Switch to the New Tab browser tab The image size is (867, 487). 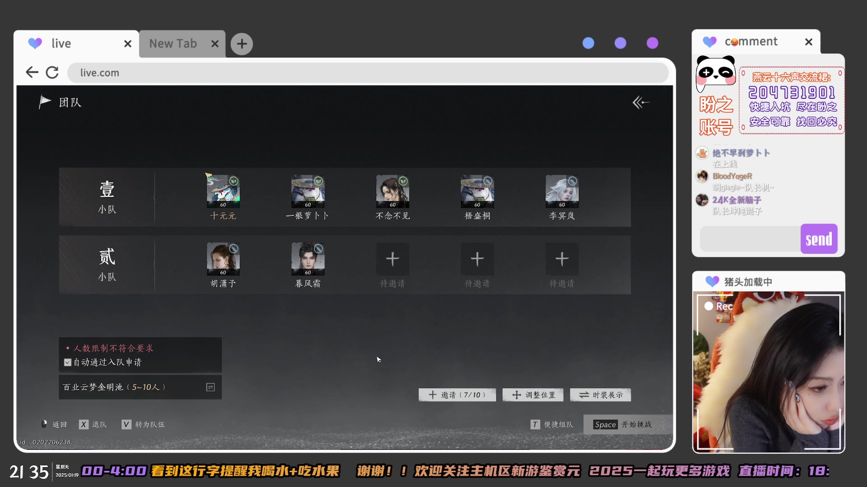coord(173,44)
